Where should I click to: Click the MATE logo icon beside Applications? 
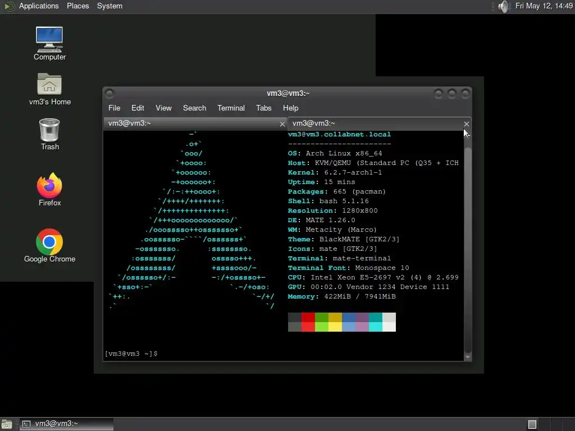(x=10, y=6)
